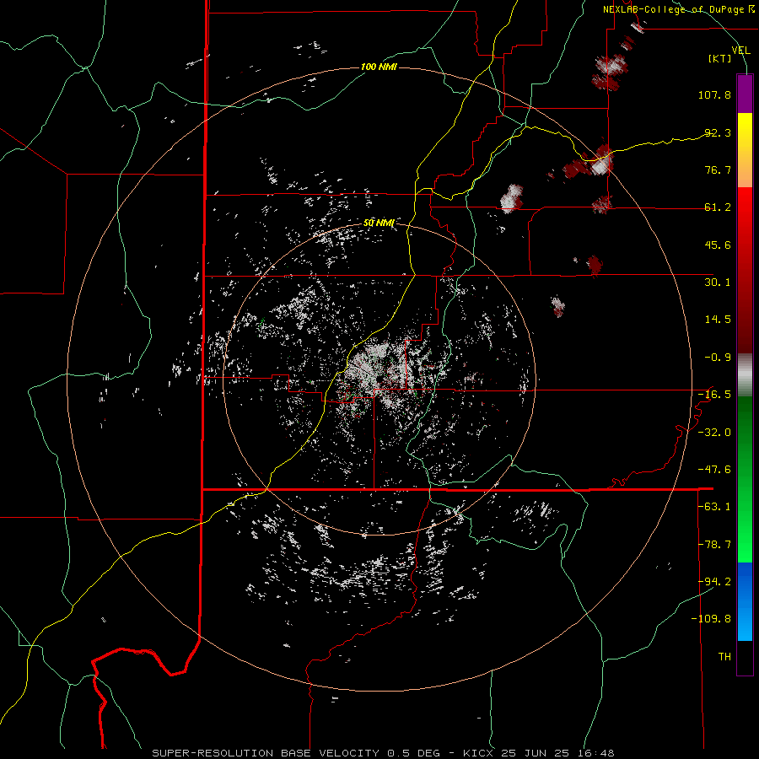Click the KICX radar site identifier
759x759 pixels.
tap(478, 753)
